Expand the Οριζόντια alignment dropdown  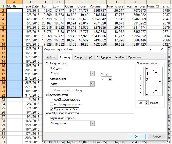(92, 73)
